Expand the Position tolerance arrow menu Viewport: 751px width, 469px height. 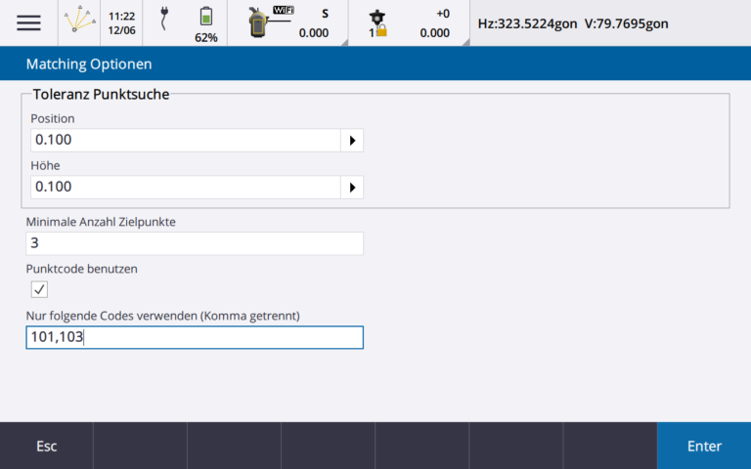[x=351, y=140]
